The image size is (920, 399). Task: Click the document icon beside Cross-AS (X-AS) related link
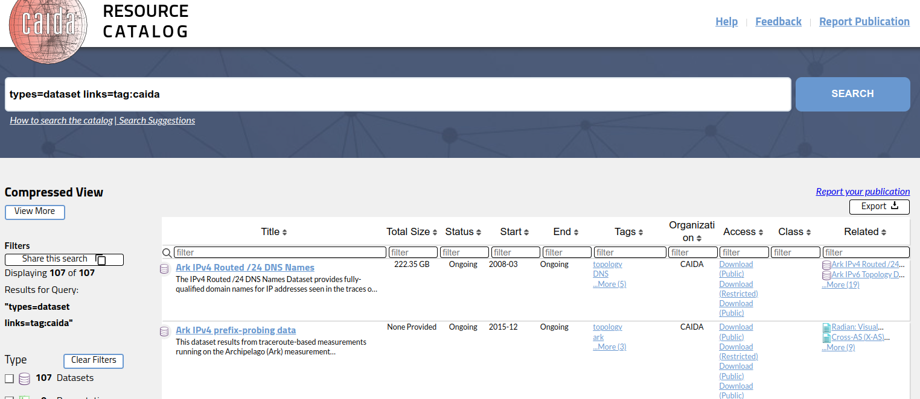[826, 338]
